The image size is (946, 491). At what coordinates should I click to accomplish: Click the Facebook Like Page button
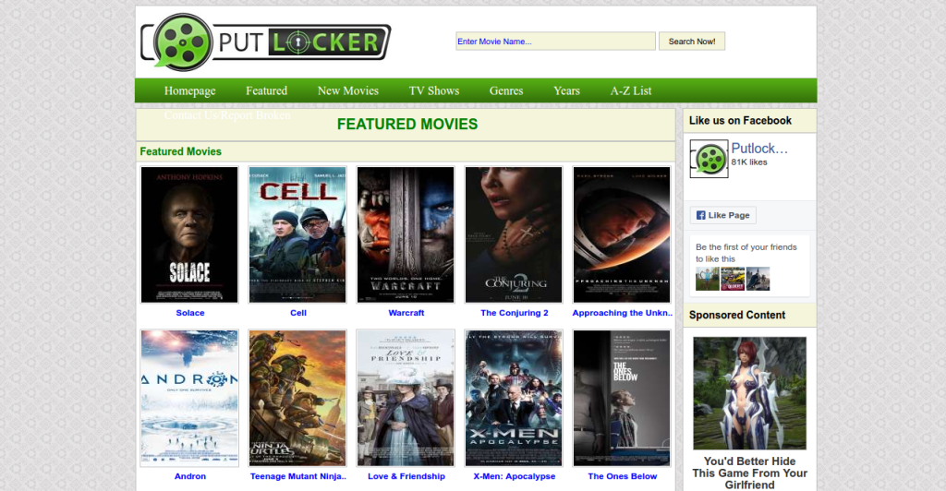722,215
